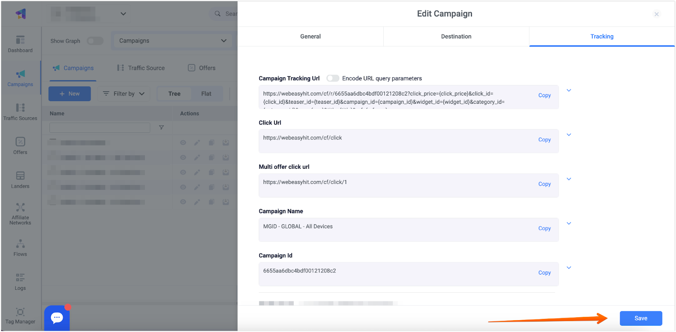
Task: Enable Encode URL query parameters toggle
Action: 333,78
